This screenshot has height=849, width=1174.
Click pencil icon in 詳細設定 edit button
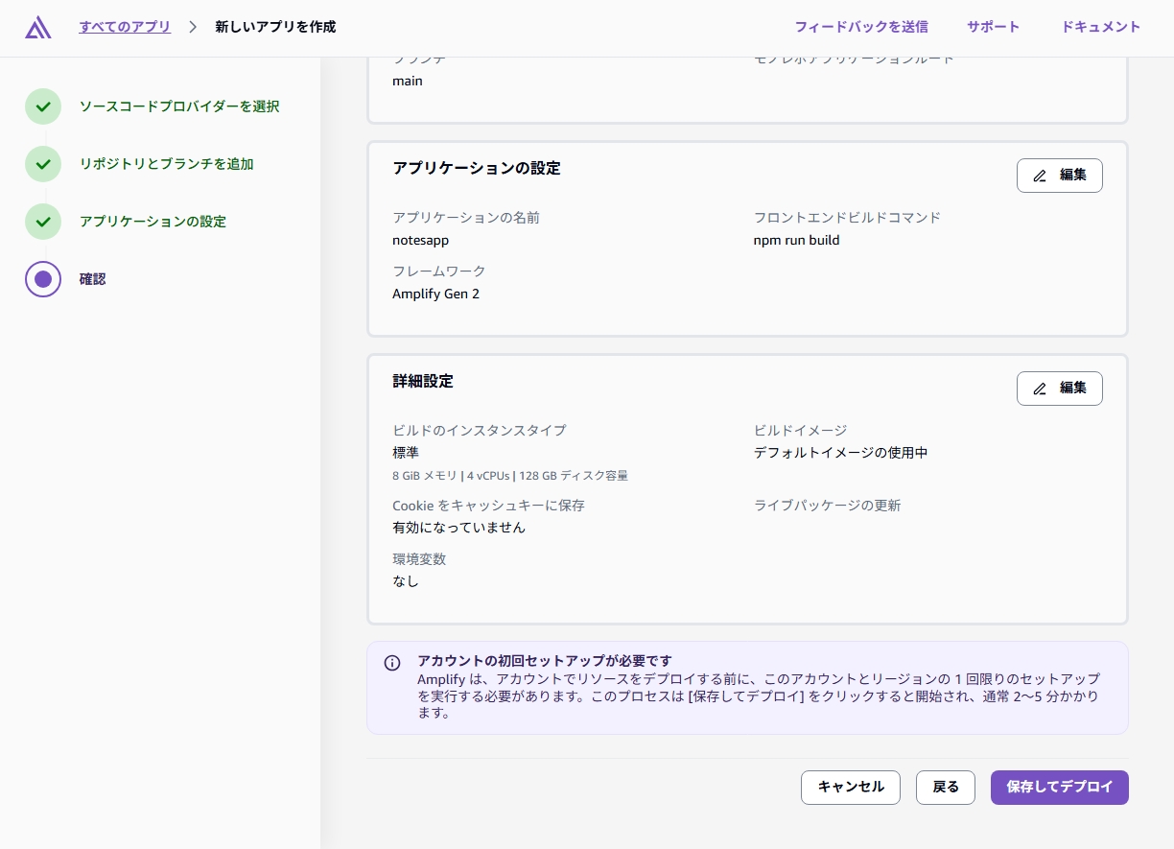[1040, 389]
